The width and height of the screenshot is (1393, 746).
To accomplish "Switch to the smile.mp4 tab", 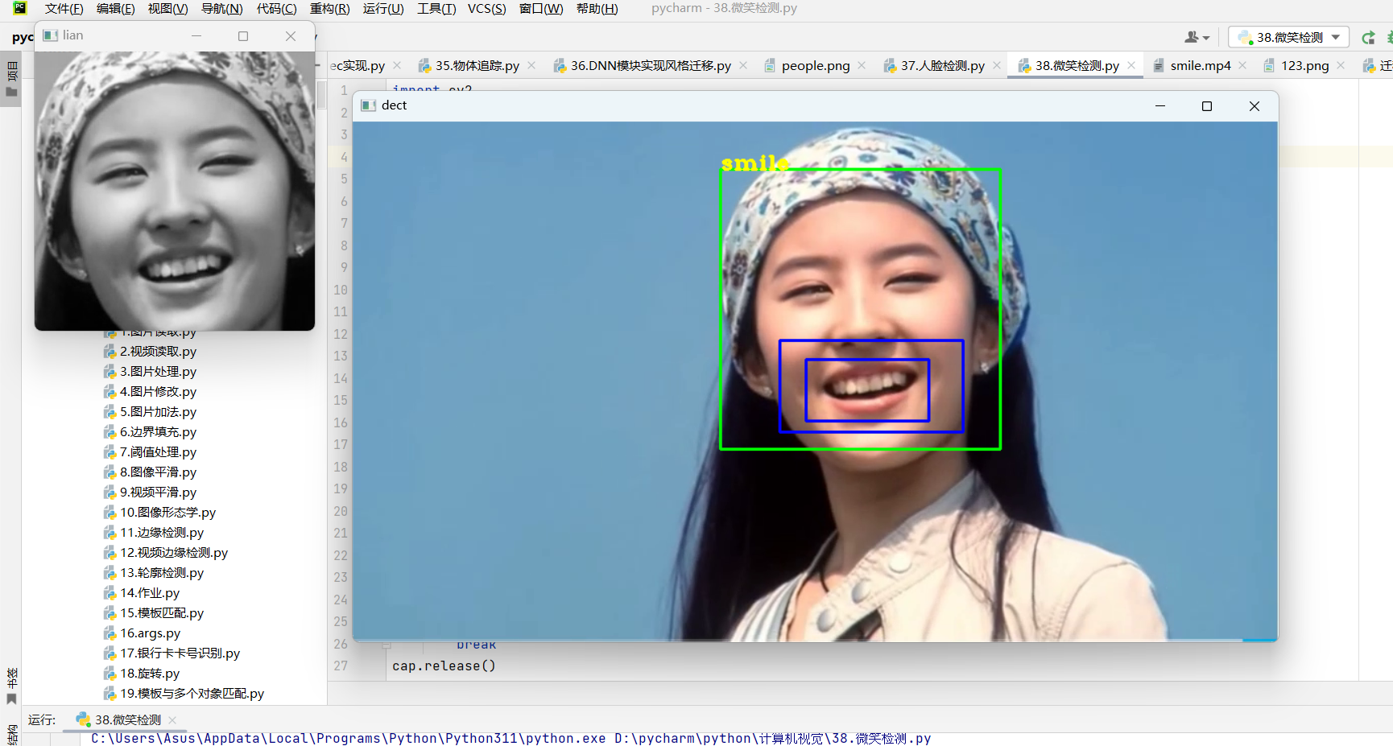I will 1192,65.
